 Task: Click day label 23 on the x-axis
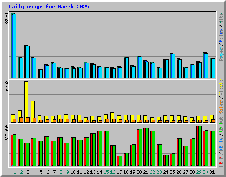(x=159, y=172)
